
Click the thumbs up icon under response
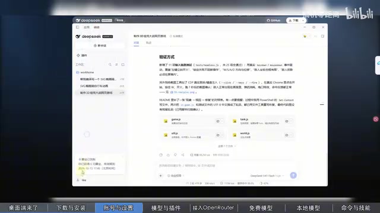[x=168, y=155]
